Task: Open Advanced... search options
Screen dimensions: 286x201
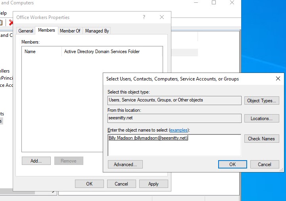Action: click(x=125, y=165)
